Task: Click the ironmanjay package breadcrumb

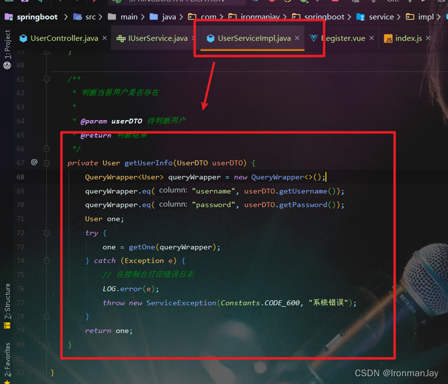Action: point(260,17)
